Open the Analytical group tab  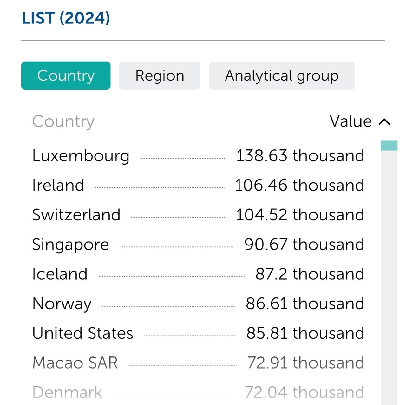click(282, 76)
